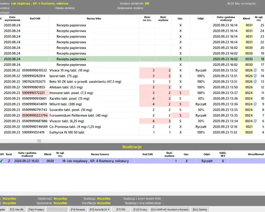This screenshot has width=265, height=212.
Task: Sort by Nazwa leku column header
Action: click(x=94, y=19)
